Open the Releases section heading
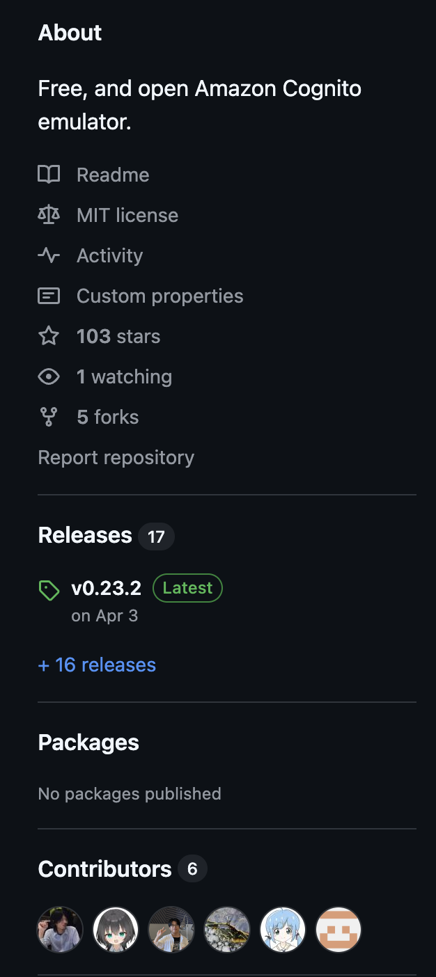The image size is (436, 977). tap(85, 535)
